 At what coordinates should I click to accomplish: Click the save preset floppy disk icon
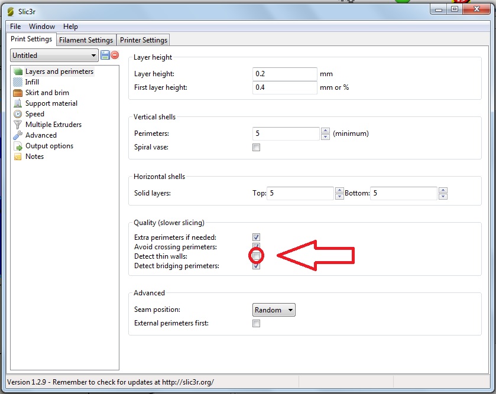click(105, 56)
